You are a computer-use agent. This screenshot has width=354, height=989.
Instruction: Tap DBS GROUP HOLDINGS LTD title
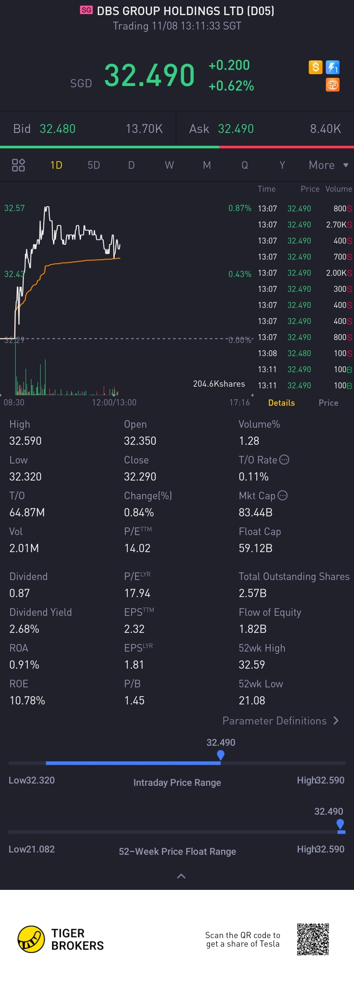click(x=186, y=11)
